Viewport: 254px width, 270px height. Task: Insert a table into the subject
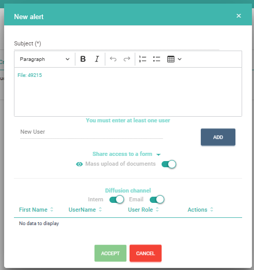171,59
